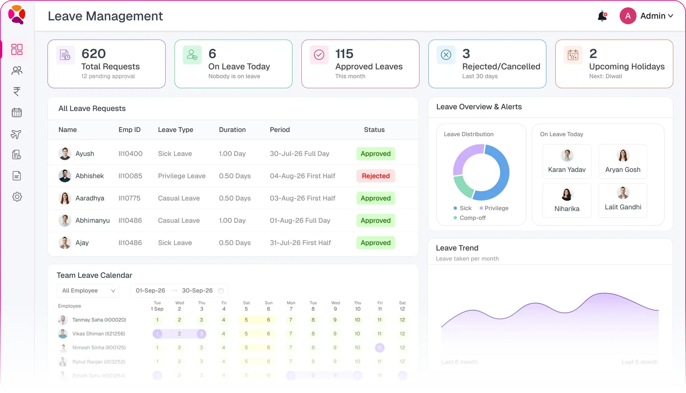Click the Sick legend in Leave Distribution
This screenshot has width=686, height=393.
coord(462,208)
